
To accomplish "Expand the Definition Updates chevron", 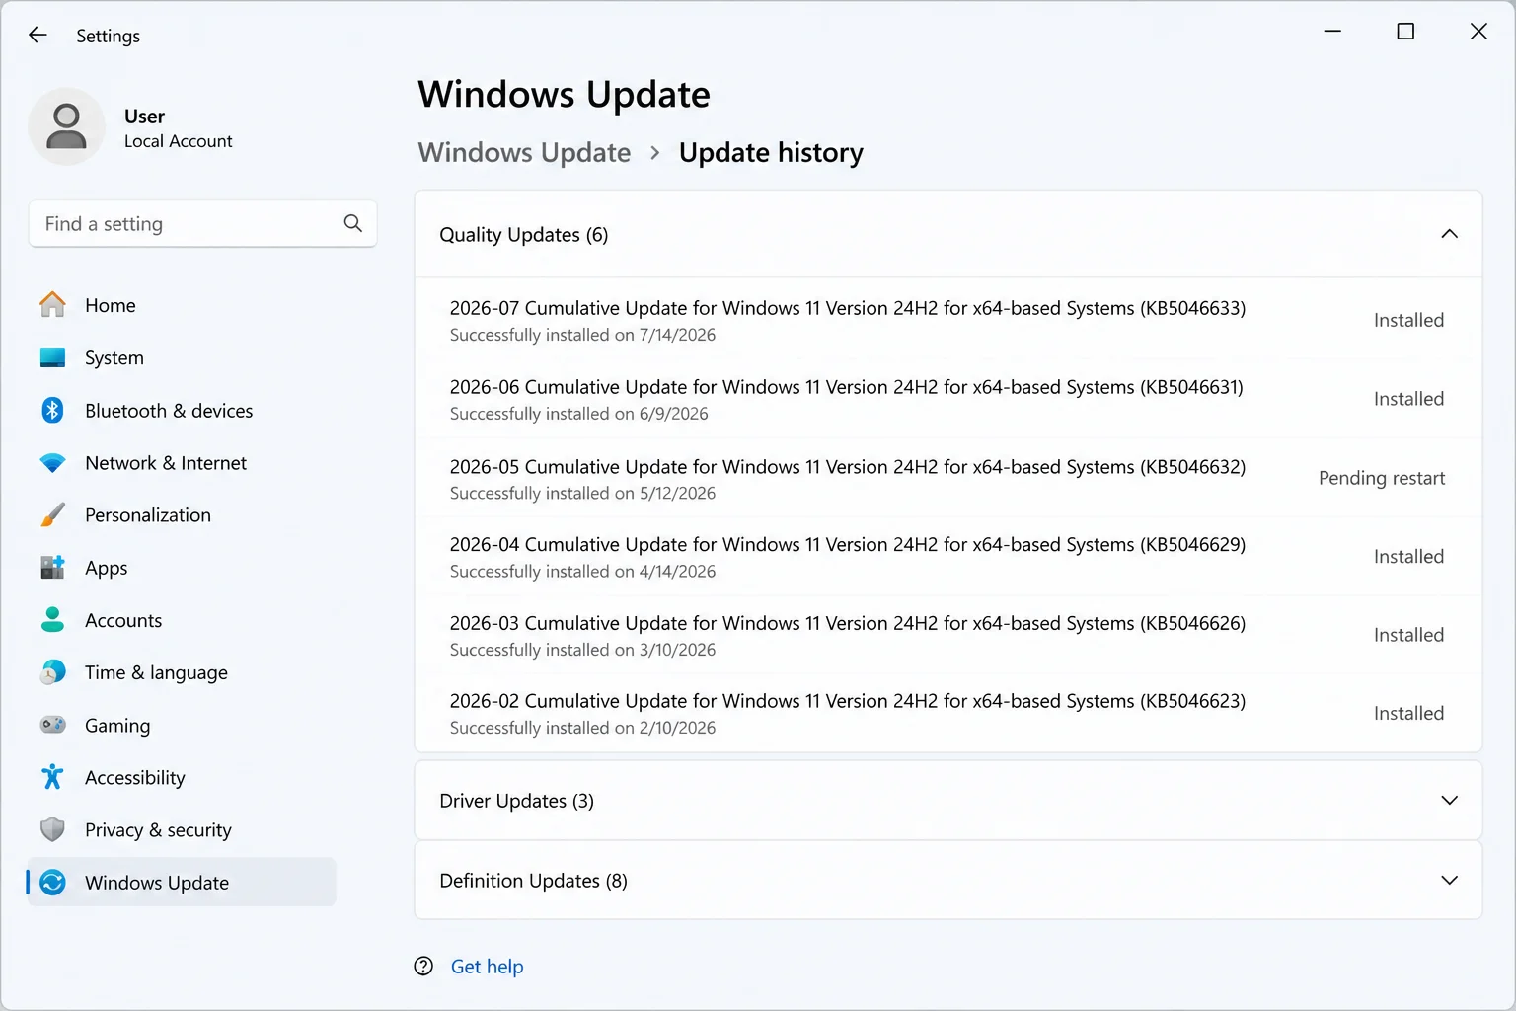I will (x=1449, y=881).
